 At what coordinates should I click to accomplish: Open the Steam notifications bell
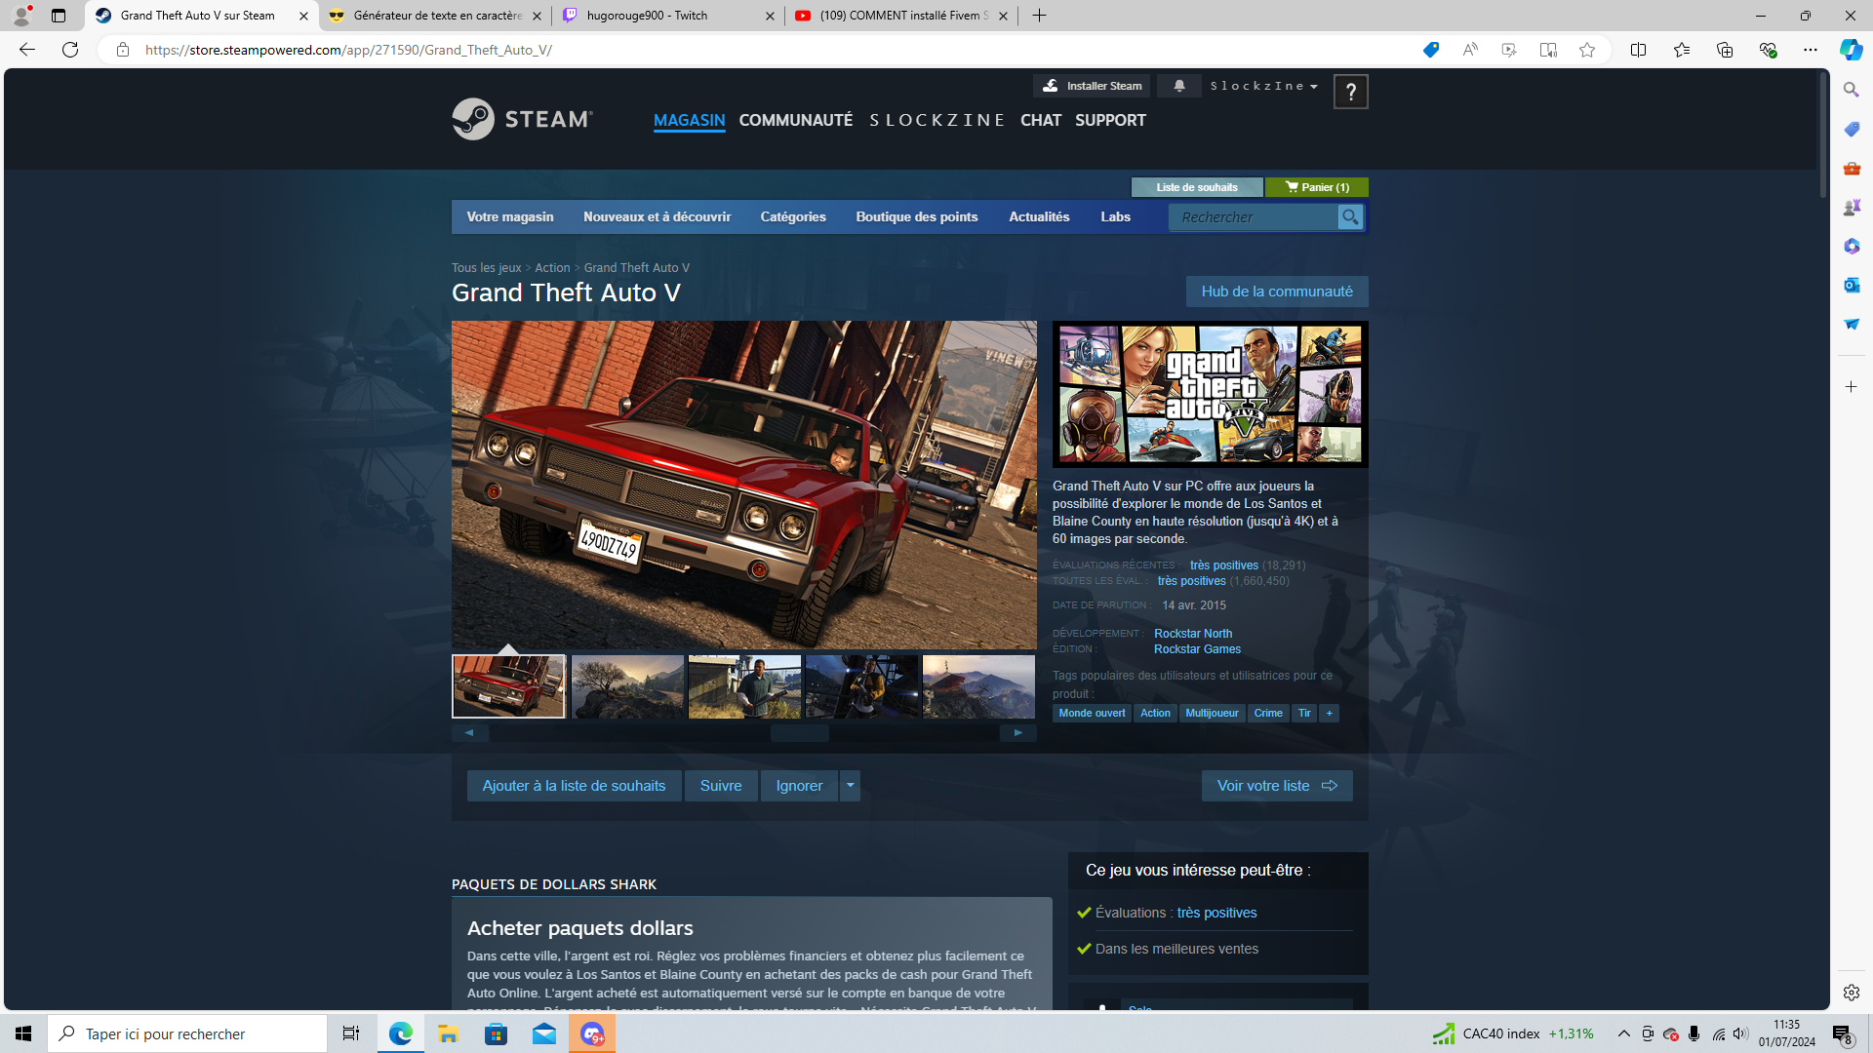click(1179, 86)
